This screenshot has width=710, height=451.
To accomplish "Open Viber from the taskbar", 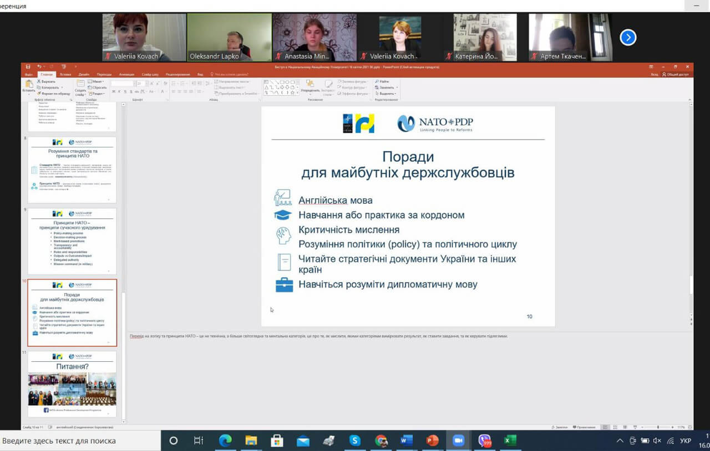I will (x=485, y=441).
